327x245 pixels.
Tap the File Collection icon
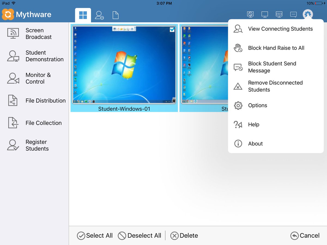click(x=13, y=123)
